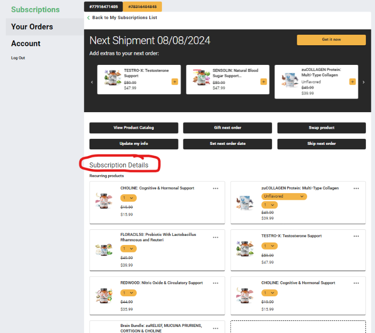Click FLORACIL50 Probiotic product title
Viewport: 375px width, 333px height.
[158, 237]
